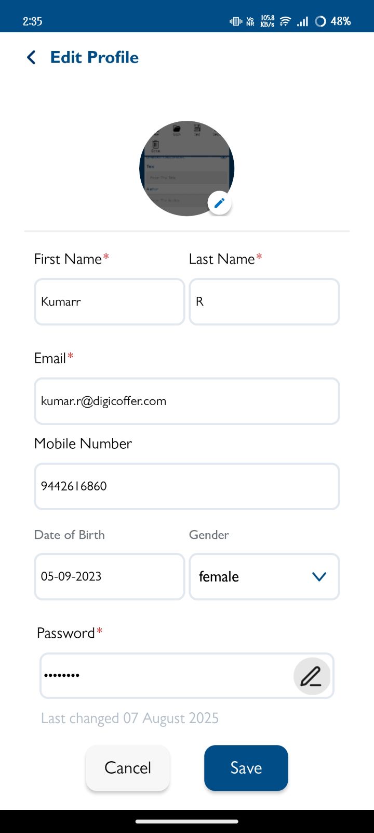Tap the Wi-Fi icon in status bar
The height and width of the screenshot is (833, 374).
coord(285,21)
